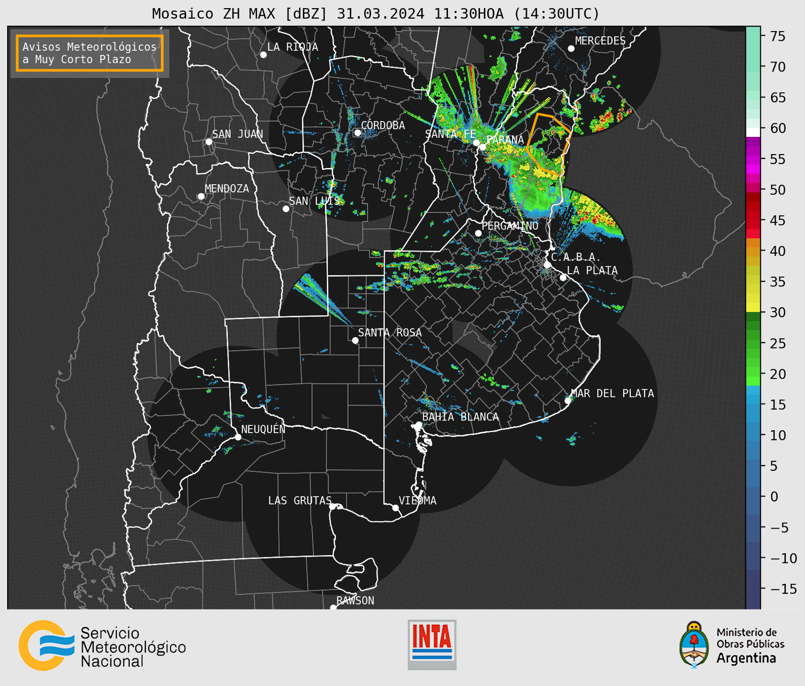Click the Santa Fe city marker dot
This screenshot has width=805, height=686.
pos(476,143)
